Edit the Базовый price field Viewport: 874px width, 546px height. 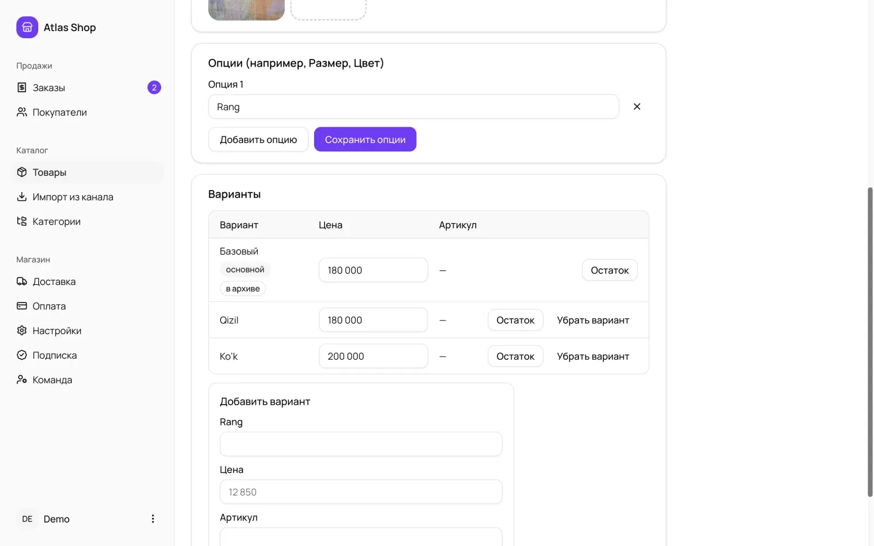click(373, 270)
